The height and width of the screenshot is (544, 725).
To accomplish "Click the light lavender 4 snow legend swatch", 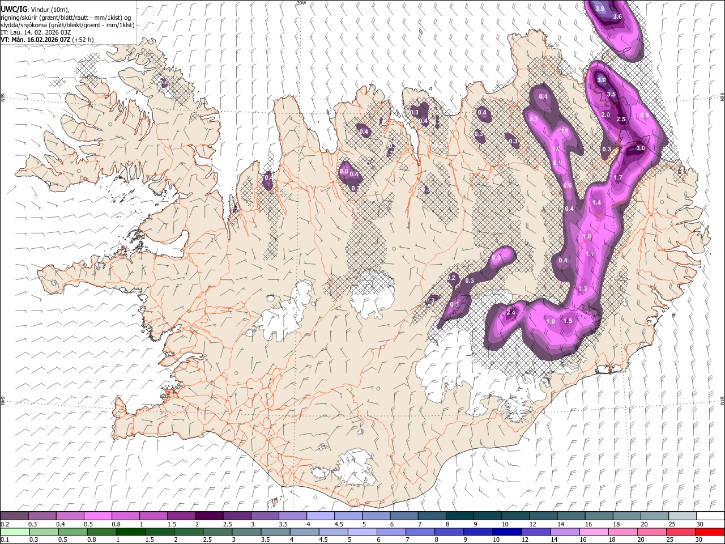I will pos(320,516).
